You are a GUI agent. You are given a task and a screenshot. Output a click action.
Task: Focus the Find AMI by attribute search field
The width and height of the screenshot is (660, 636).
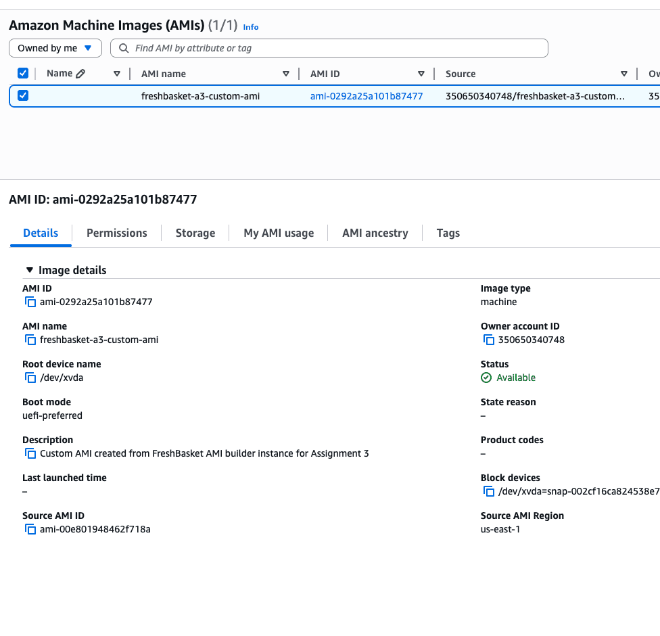point(329,48)
